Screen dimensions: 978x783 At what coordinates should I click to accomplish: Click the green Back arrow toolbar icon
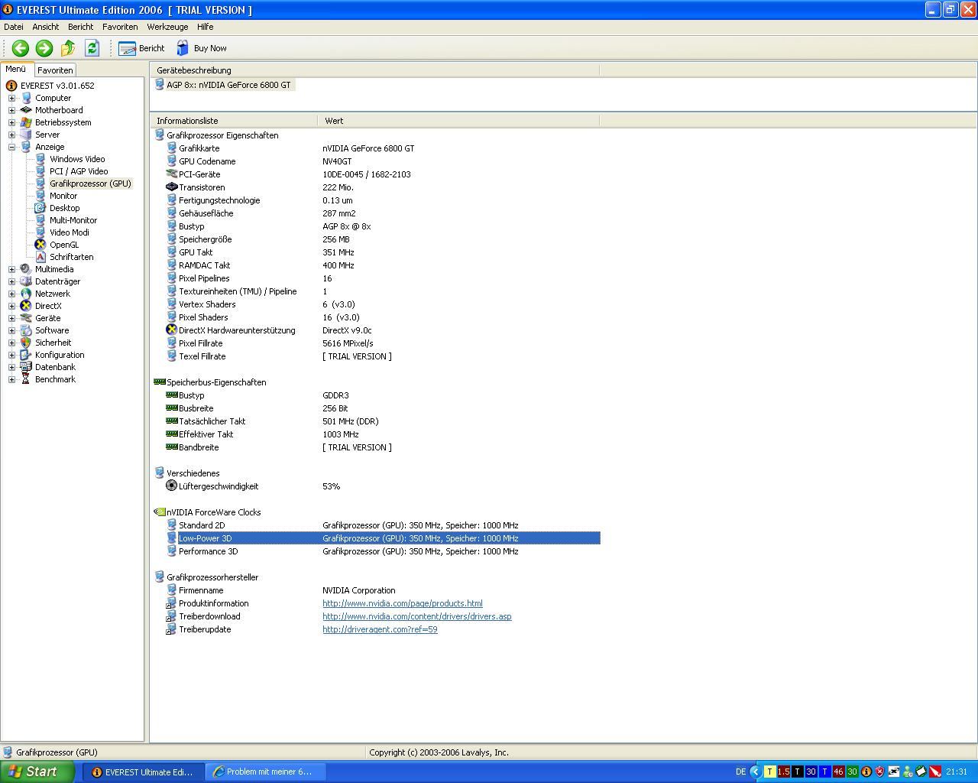(21, 48)
